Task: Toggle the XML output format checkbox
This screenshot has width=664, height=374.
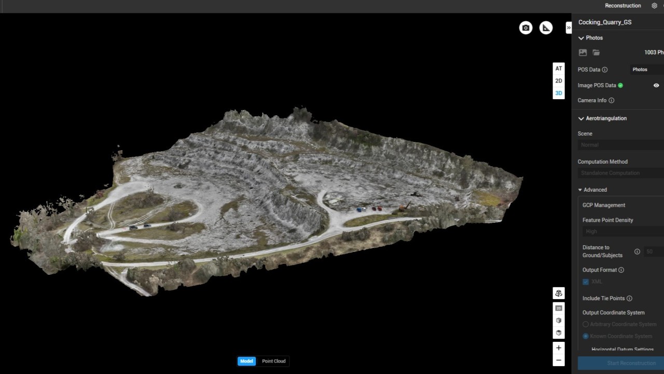Action: [586, 282]
